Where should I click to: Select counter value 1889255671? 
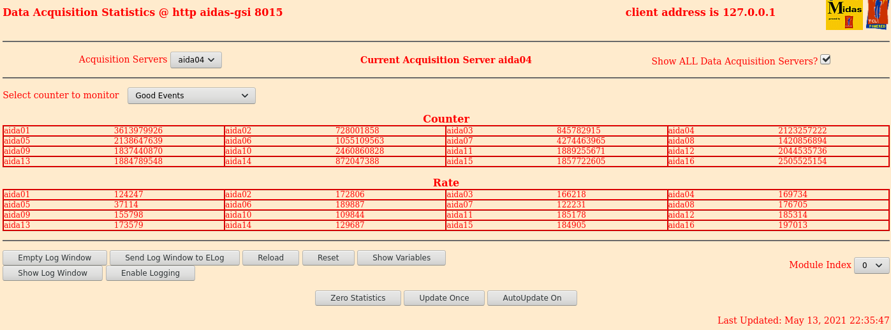point(581,151)
